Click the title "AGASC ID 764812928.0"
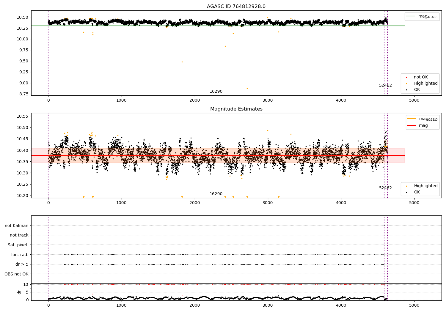This screenshot has width=446, height=312. tap(236, 7)
